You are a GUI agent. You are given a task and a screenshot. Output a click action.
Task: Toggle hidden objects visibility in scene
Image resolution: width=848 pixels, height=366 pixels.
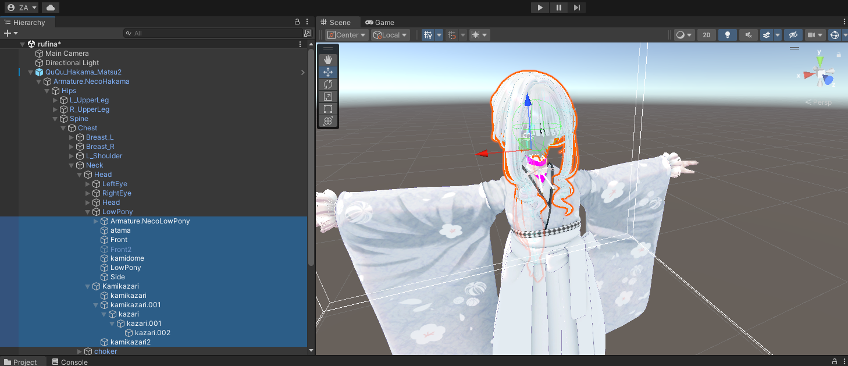793,35
